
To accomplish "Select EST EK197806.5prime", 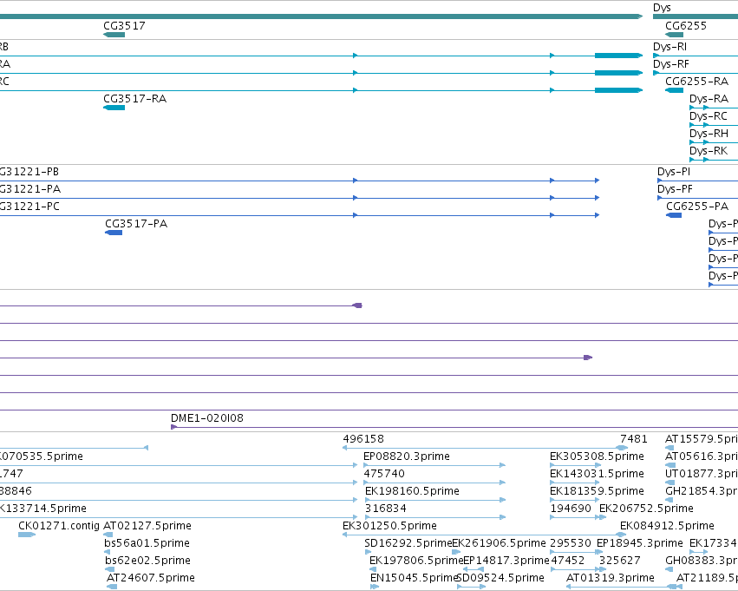I will (416, 561).
